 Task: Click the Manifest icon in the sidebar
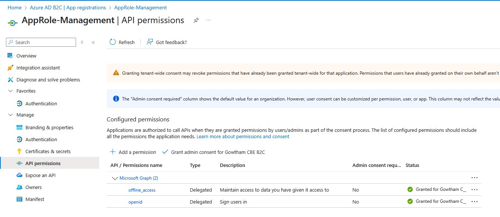(x=19, y=199)
